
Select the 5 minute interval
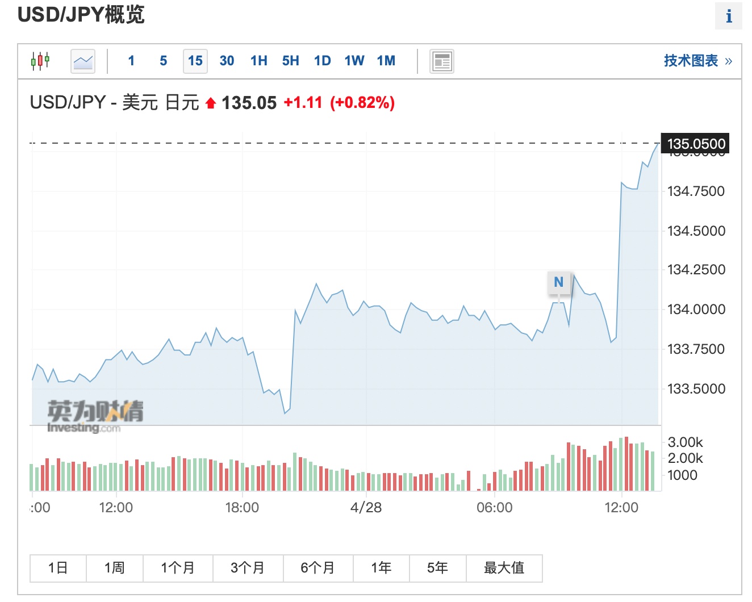(x=164, y=61)
